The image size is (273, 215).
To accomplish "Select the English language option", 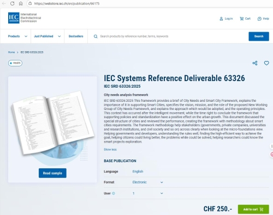I will pyautogui.click(x=138, y=171).
